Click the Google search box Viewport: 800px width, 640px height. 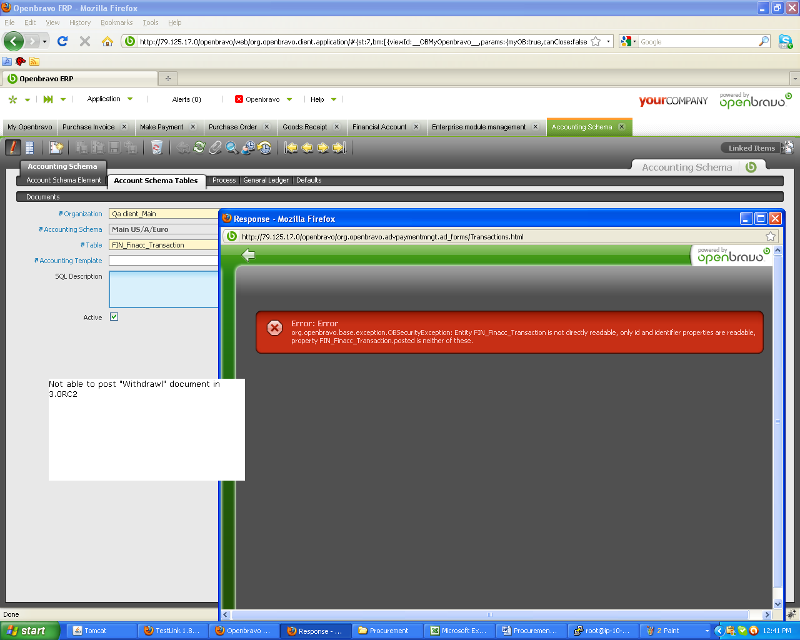[698, 42]
